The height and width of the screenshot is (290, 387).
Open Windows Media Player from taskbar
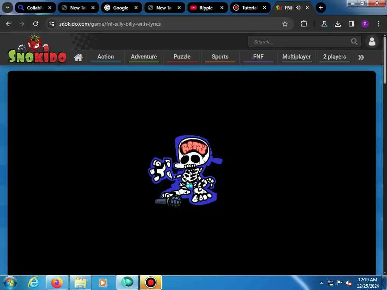pos(103,282)
